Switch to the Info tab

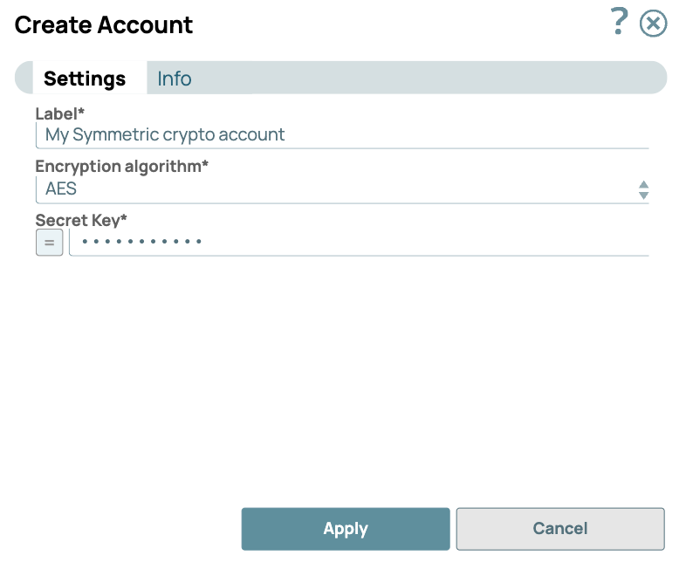pyautogui.click(x=174, y=79)
